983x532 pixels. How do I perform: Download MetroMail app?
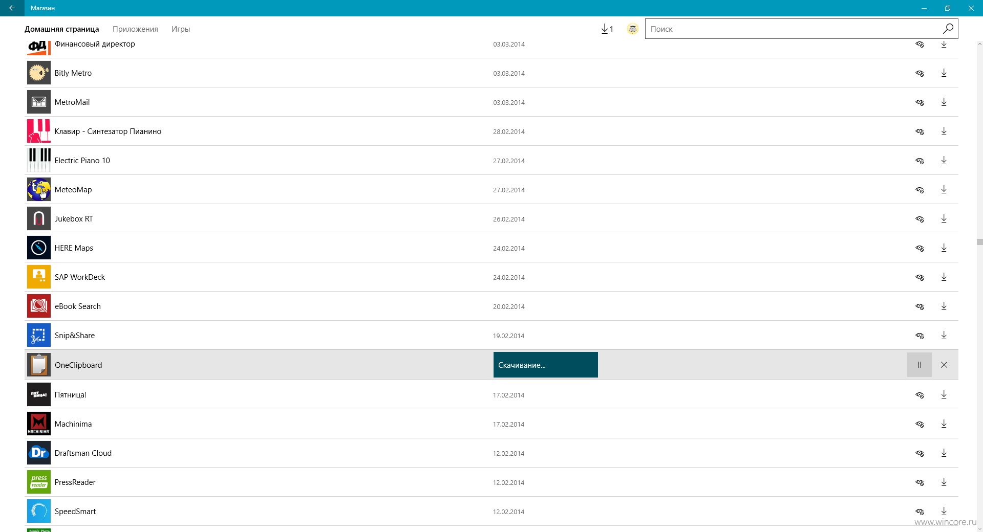pos(944,102)
